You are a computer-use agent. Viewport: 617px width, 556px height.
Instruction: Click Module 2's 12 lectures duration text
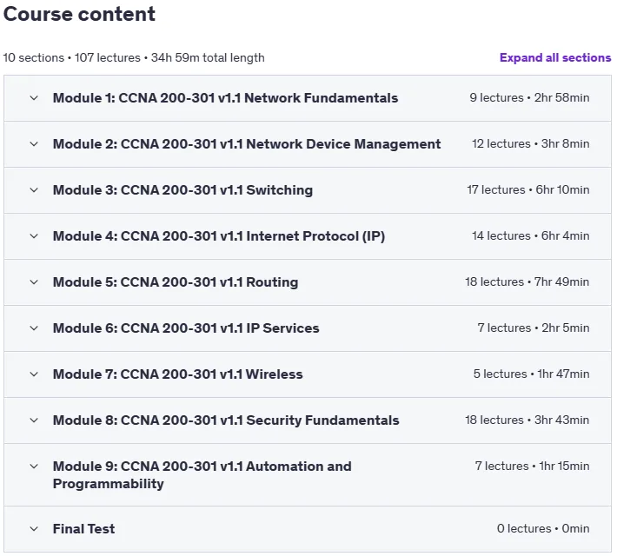tap(531, 144)
